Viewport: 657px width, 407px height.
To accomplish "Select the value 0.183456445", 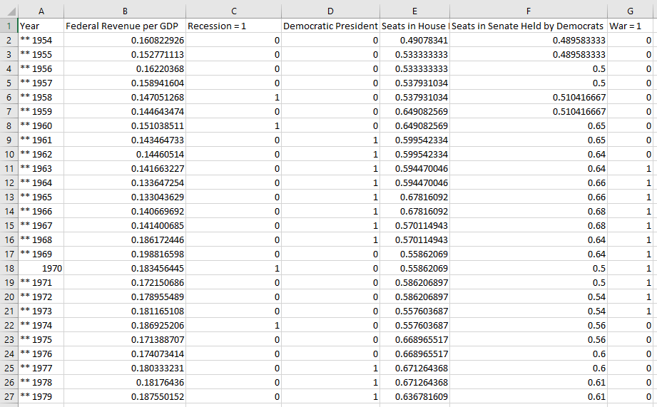I will pos(125,268).
